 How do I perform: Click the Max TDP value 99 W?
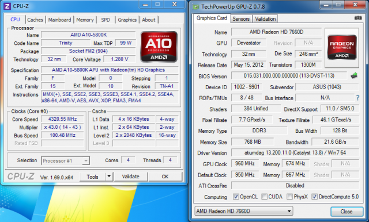126,43
